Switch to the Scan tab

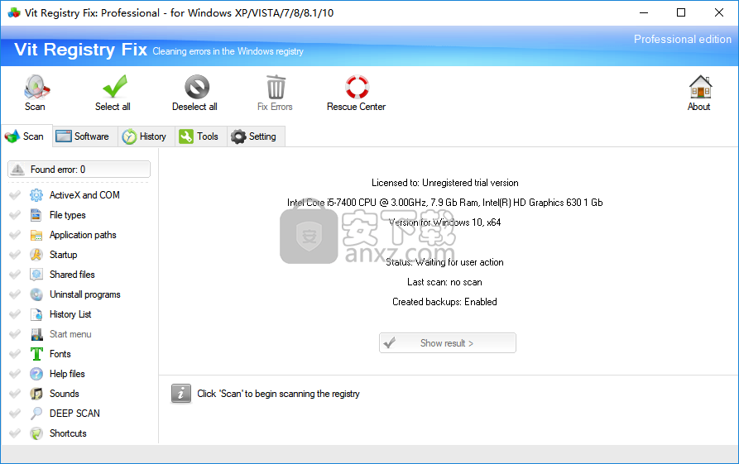point(26,136)
